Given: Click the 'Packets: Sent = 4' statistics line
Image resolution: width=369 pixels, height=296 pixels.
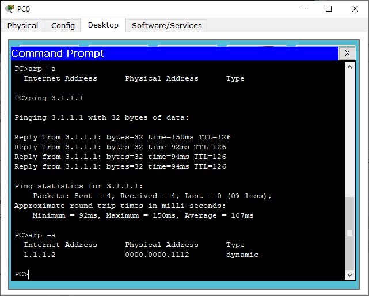Looking at the screenshot, I should coord(152,196).
